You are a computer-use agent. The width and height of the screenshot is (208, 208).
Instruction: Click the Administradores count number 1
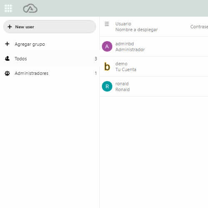(96, 73)
